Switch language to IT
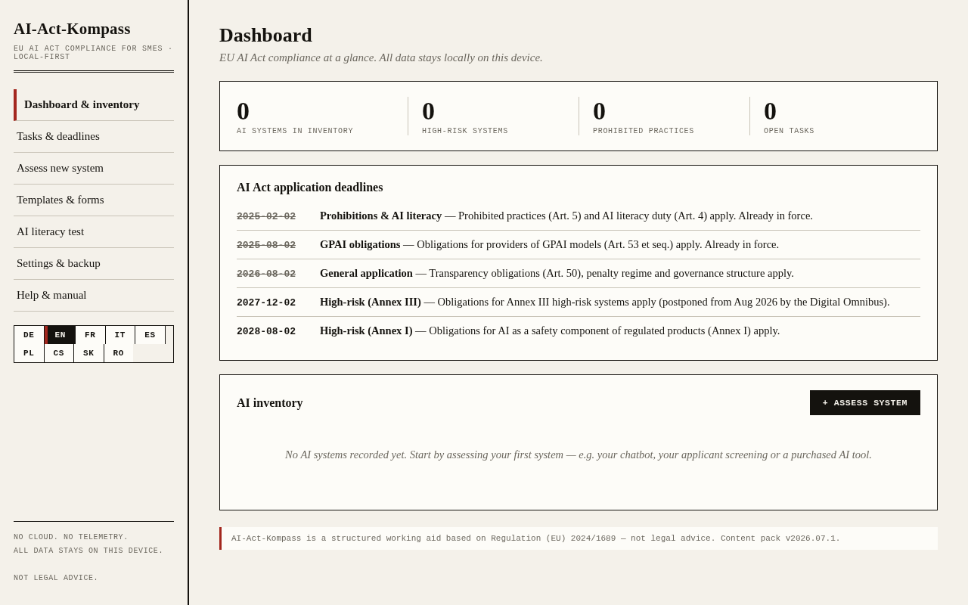Viewport: 968px width, 605px height. [x=120, y=335]
